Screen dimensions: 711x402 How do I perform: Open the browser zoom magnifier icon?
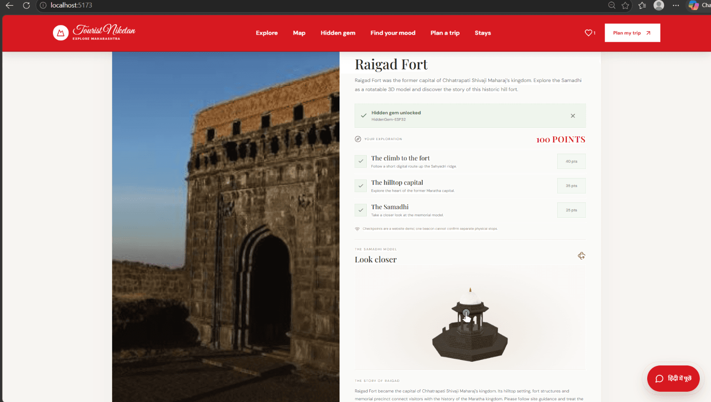[x=612, y=5]
